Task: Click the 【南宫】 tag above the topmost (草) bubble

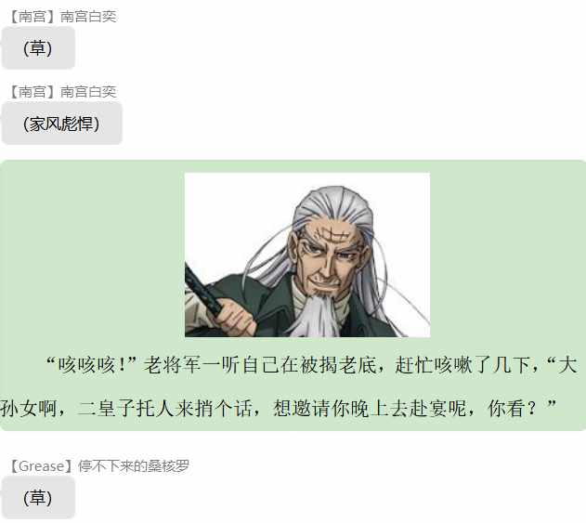Action: click(x=33, y=17)
